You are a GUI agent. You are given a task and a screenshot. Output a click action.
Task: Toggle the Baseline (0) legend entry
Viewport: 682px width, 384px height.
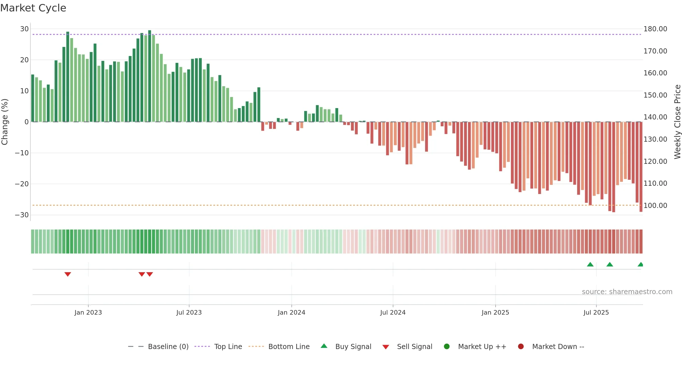(x=158, y=346)
